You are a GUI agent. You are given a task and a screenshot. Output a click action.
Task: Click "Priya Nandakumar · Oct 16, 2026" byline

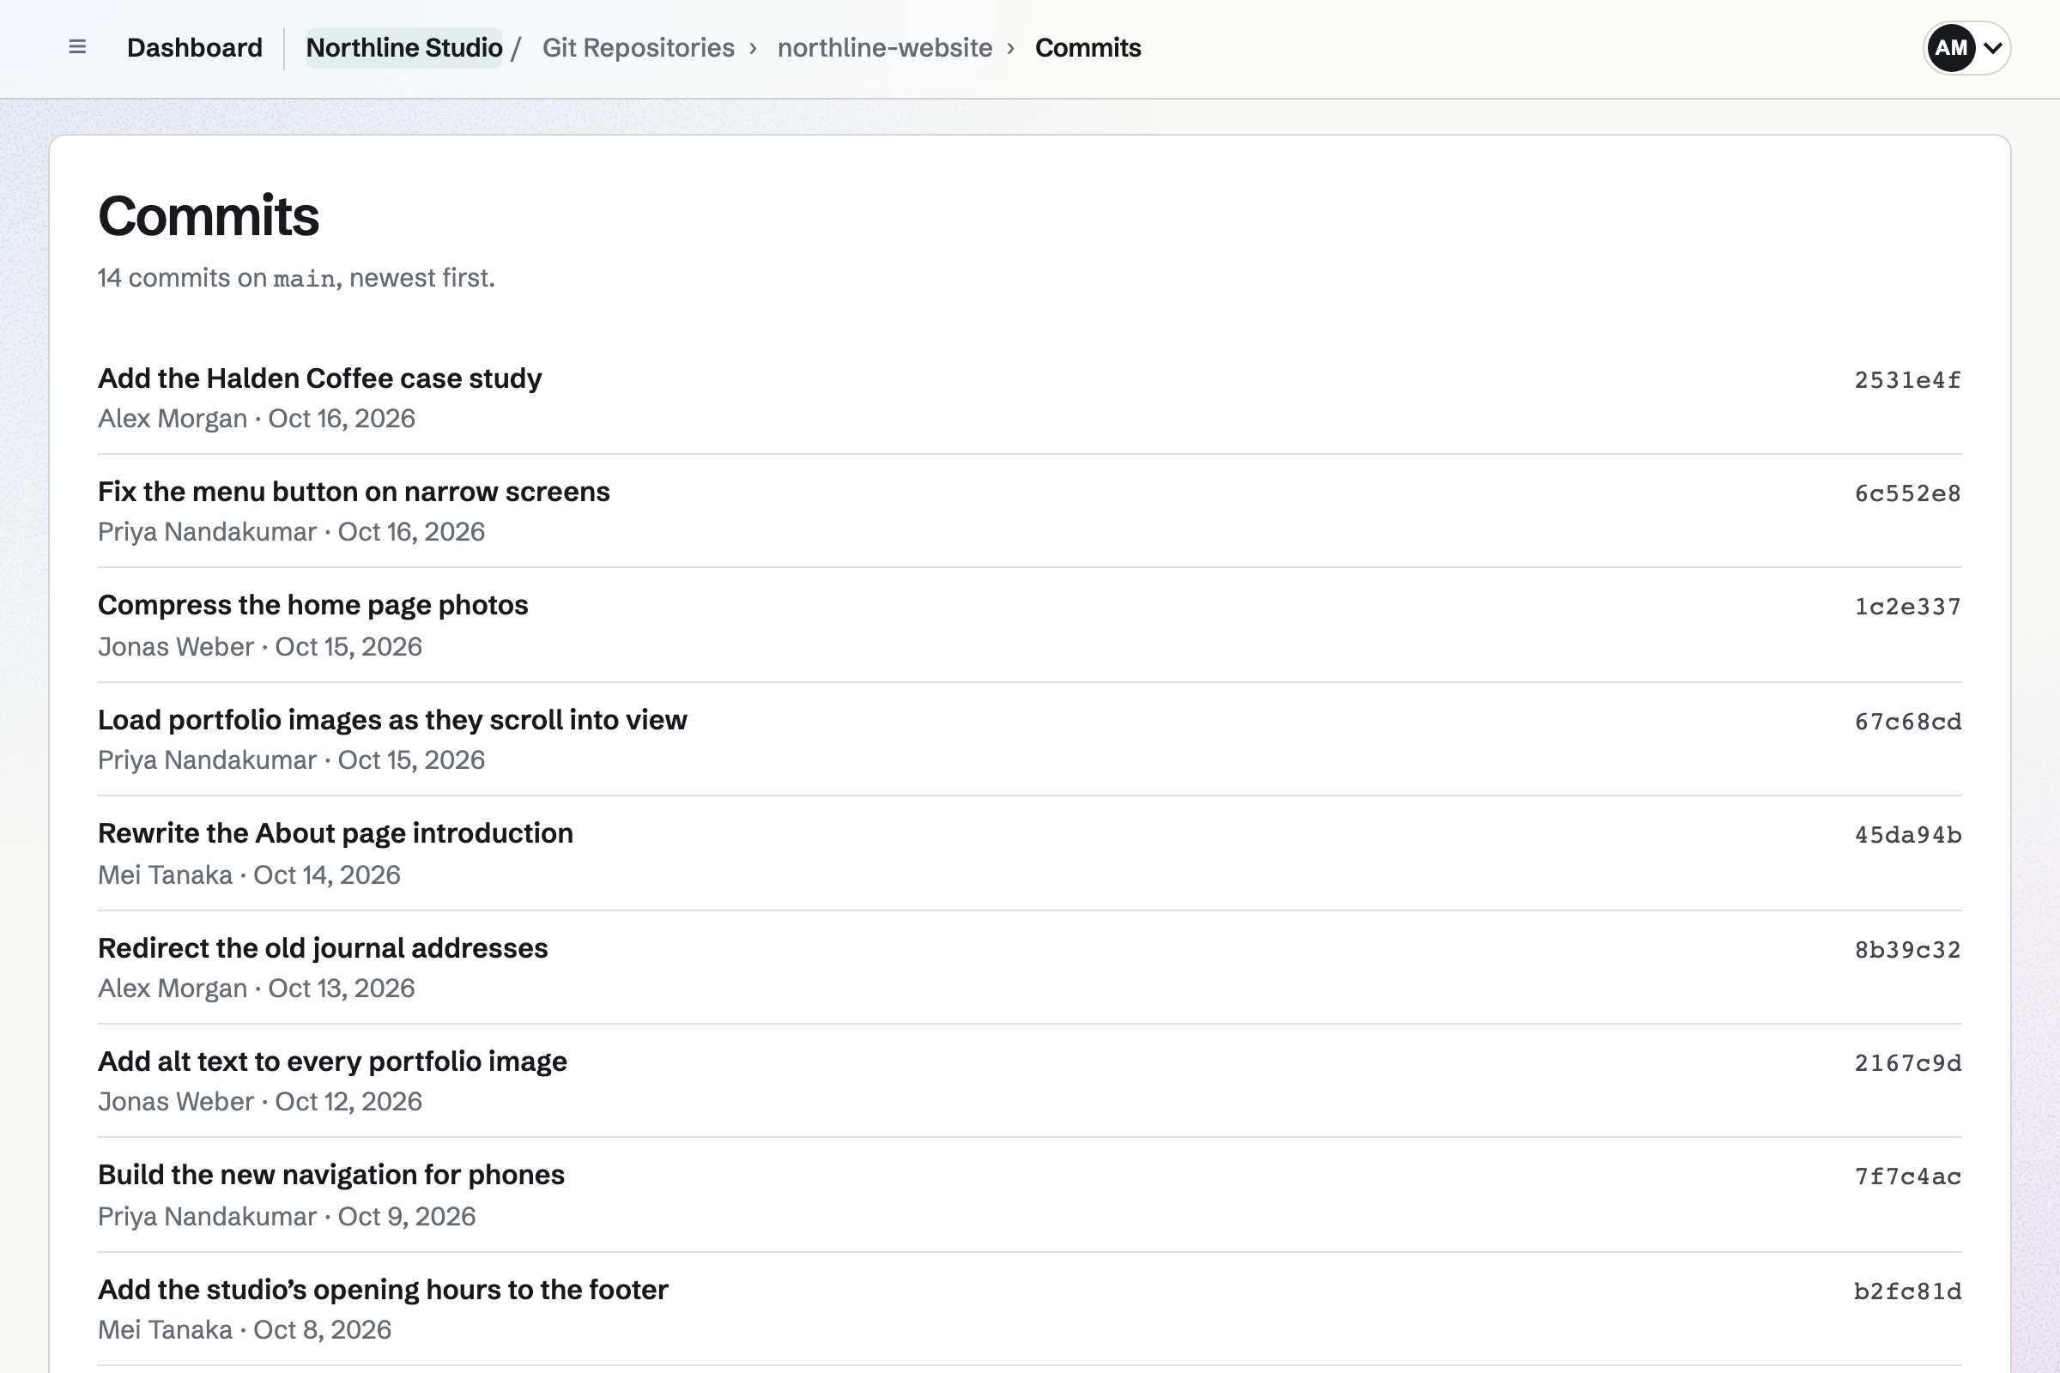coord(292,531)
